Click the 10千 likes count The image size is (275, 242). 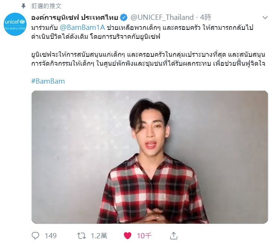[x=144, y=236]
